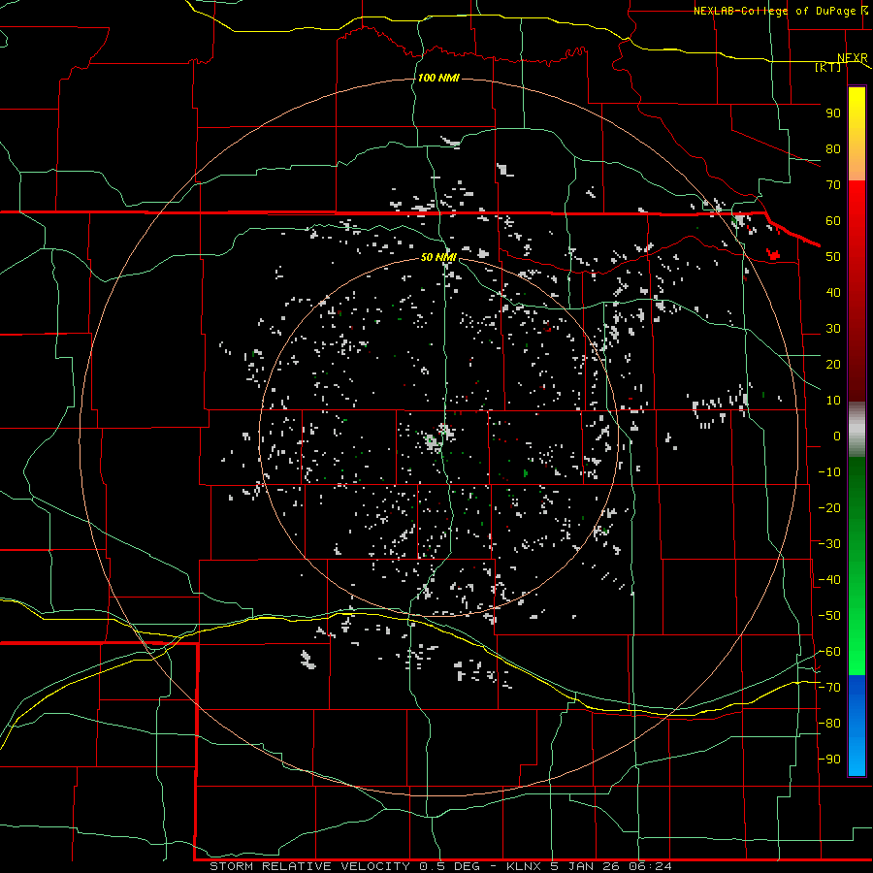Select the "-40" value on the velocity scale
The image size is (873, 873).
click(x=829, y=580)
